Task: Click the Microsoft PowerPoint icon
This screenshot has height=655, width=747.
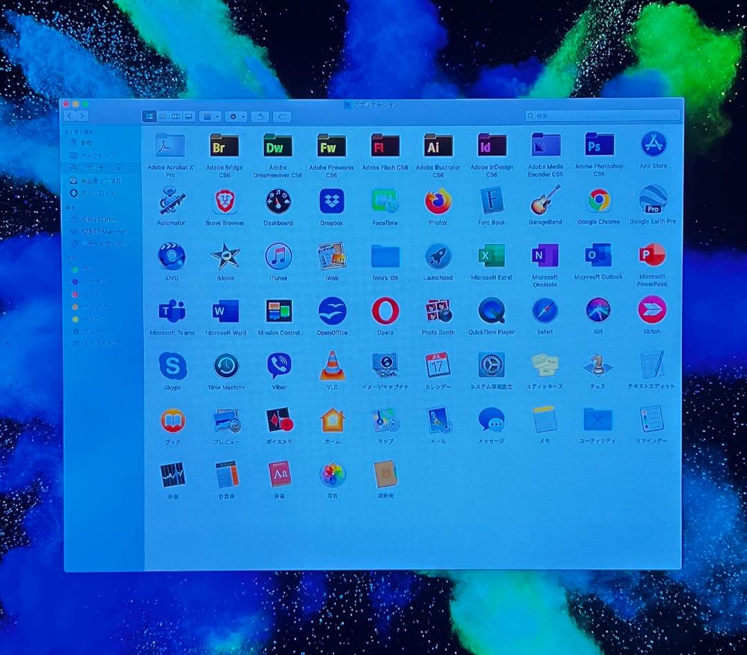Action: [x=652, y=255]
